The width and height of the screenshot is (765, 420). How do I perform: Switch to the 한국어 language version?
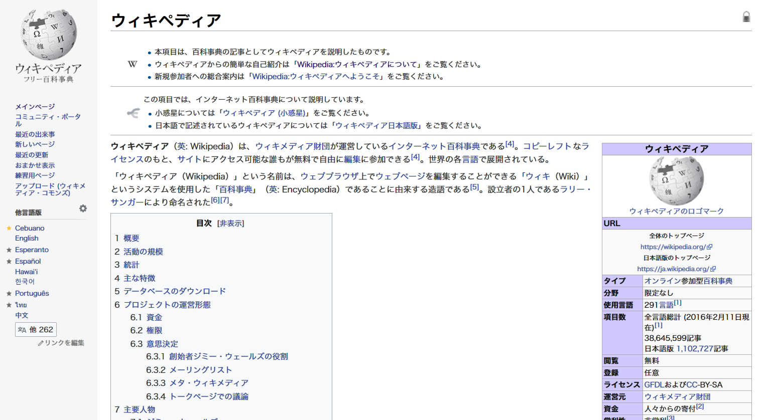coord(25,282)
